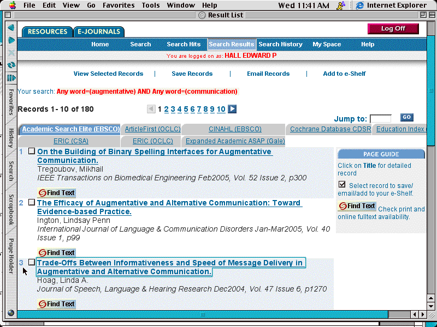Click the browser Back arrow

[x=11, y=28]
